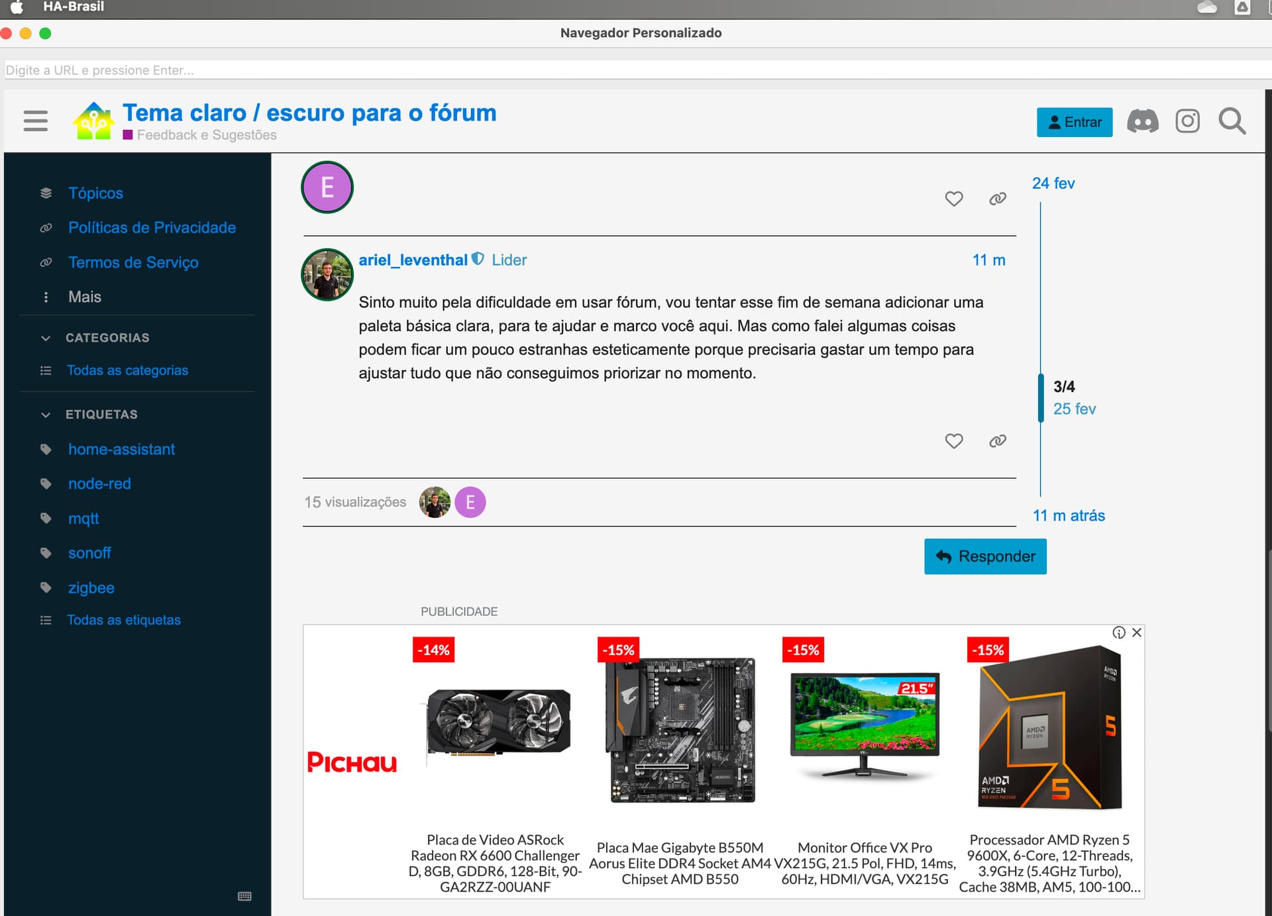Copy link of user E's post
The image size is (1272, 916).
point(998,199)
